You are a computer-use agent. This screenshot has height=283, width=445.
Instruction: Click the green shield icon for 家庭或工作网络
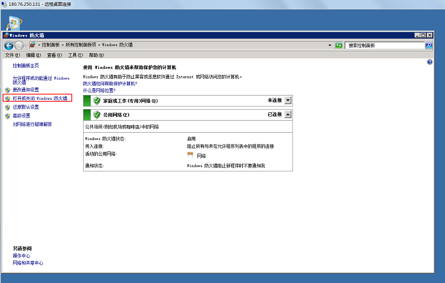tap(97, 101)
